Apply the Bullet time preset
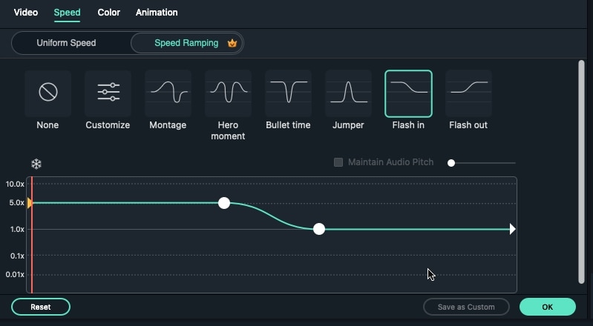Screen dimensions: 593x326 288,93
